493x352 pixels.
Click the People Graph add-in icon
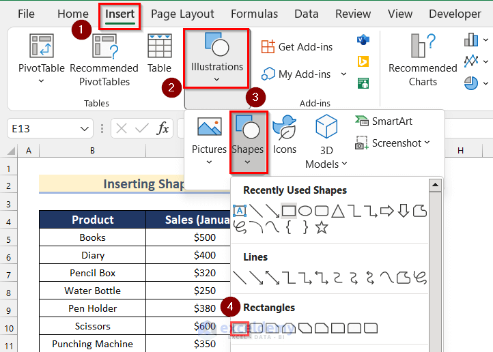point(363,83)
